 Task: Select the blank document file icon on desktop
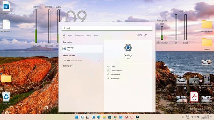(x=6, y=24)
